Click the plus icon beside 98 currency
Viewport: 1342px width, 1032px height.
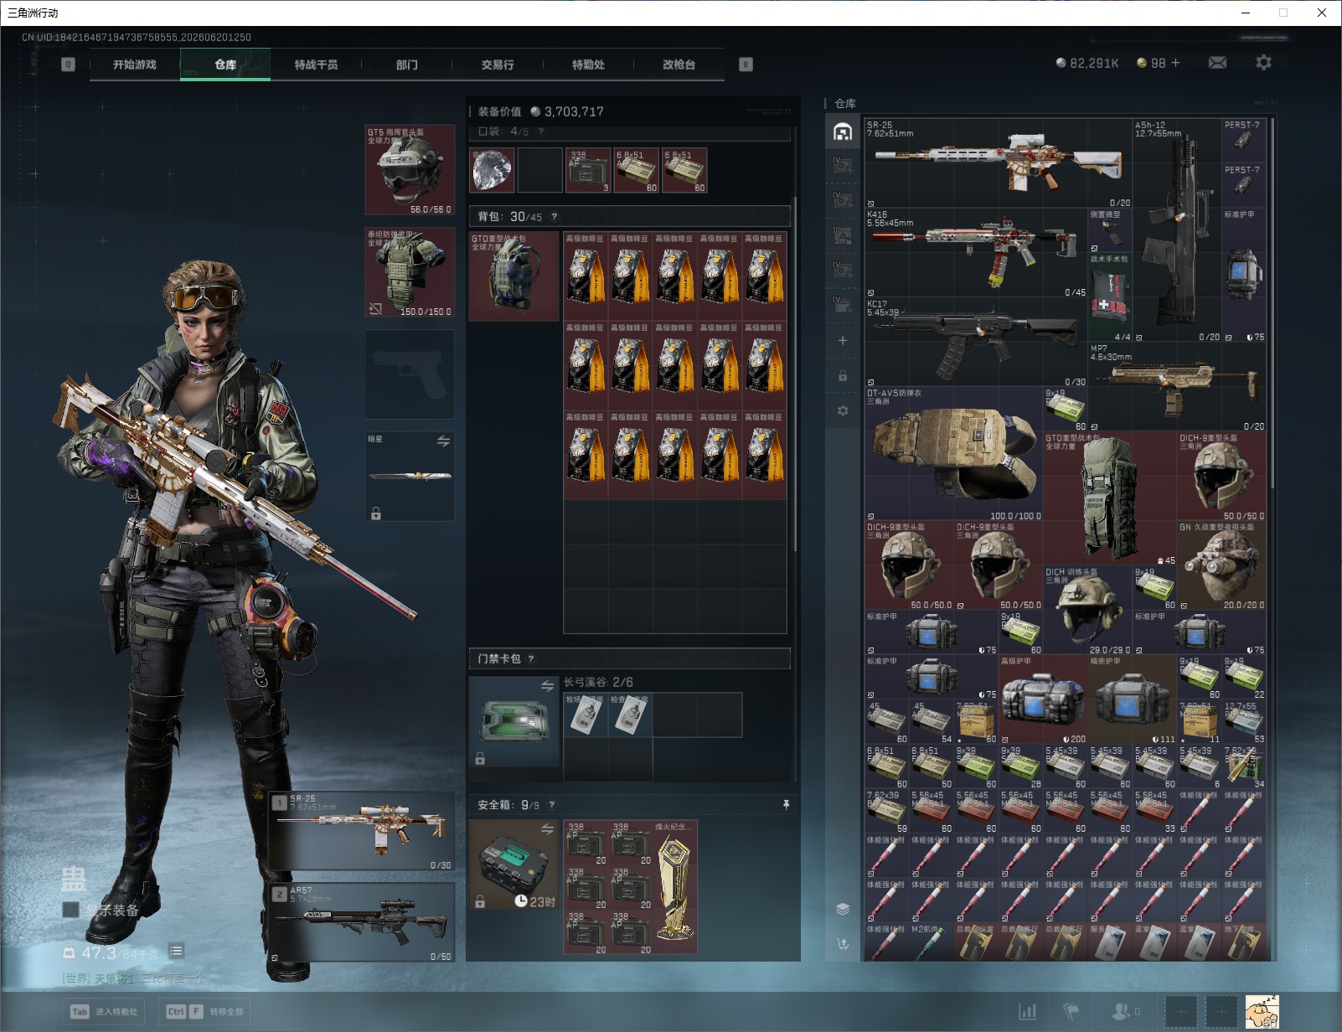pos(1175,63)
